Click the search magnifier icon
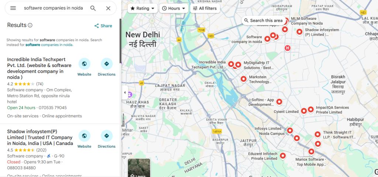This screenshot has height=177, width=378. [x=93, y=8]
